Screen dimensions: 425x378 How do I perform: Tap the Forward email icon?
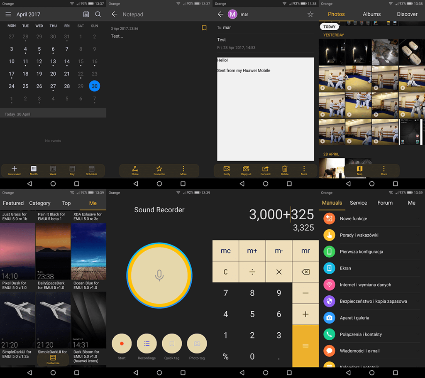[265, 169]
